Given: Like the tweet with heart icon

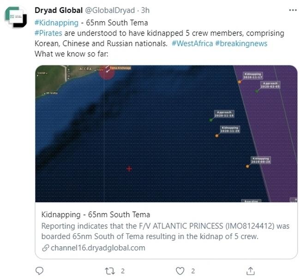Looking at the screenshot, I should [180, 271].
